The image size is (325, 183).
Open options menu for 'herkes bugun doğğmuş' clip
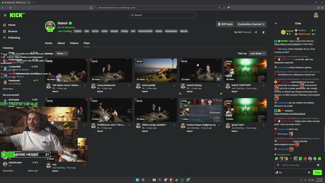pyautogui.click(x=219, y=125)
